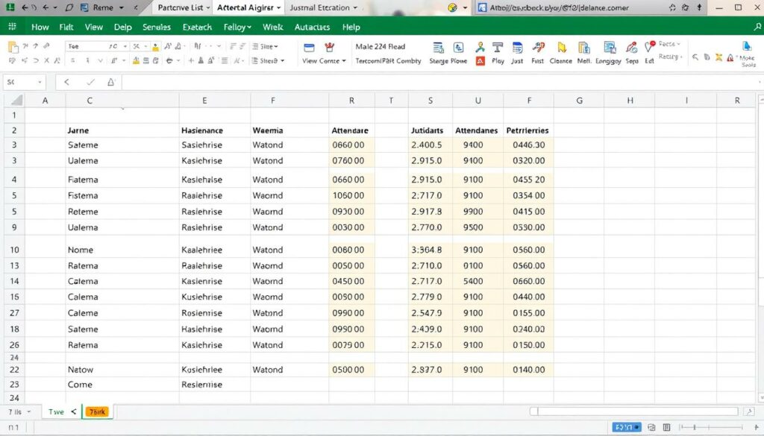Image resolution: width=764 pixels, height=436 pixels.
Task: Click the Fust ribbon icon
Action: [x=538, y=47]
